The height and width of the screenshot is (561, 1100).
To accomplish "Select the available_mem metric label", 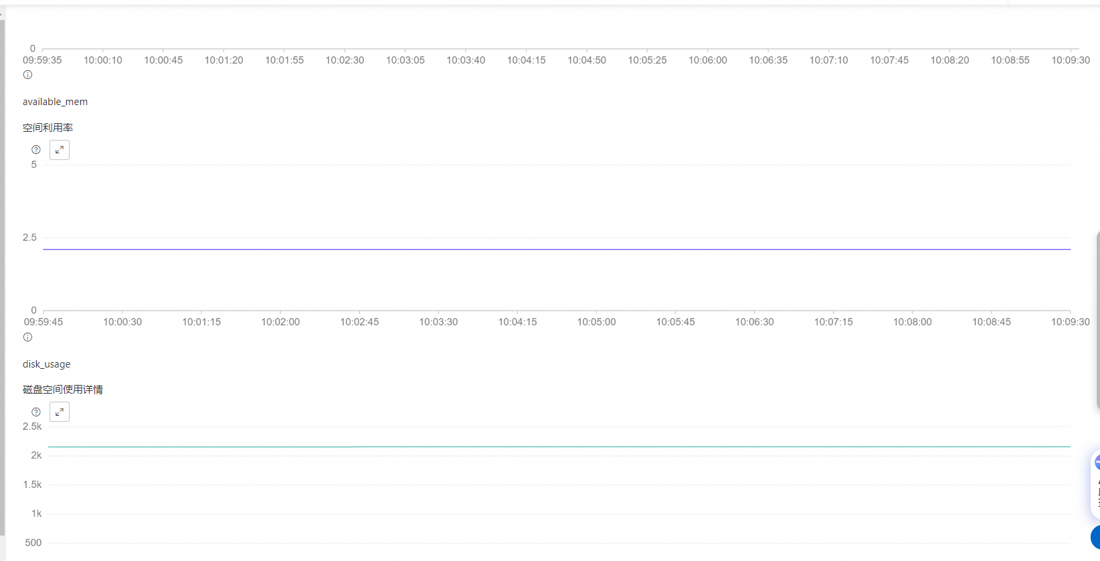I will 55,102.
